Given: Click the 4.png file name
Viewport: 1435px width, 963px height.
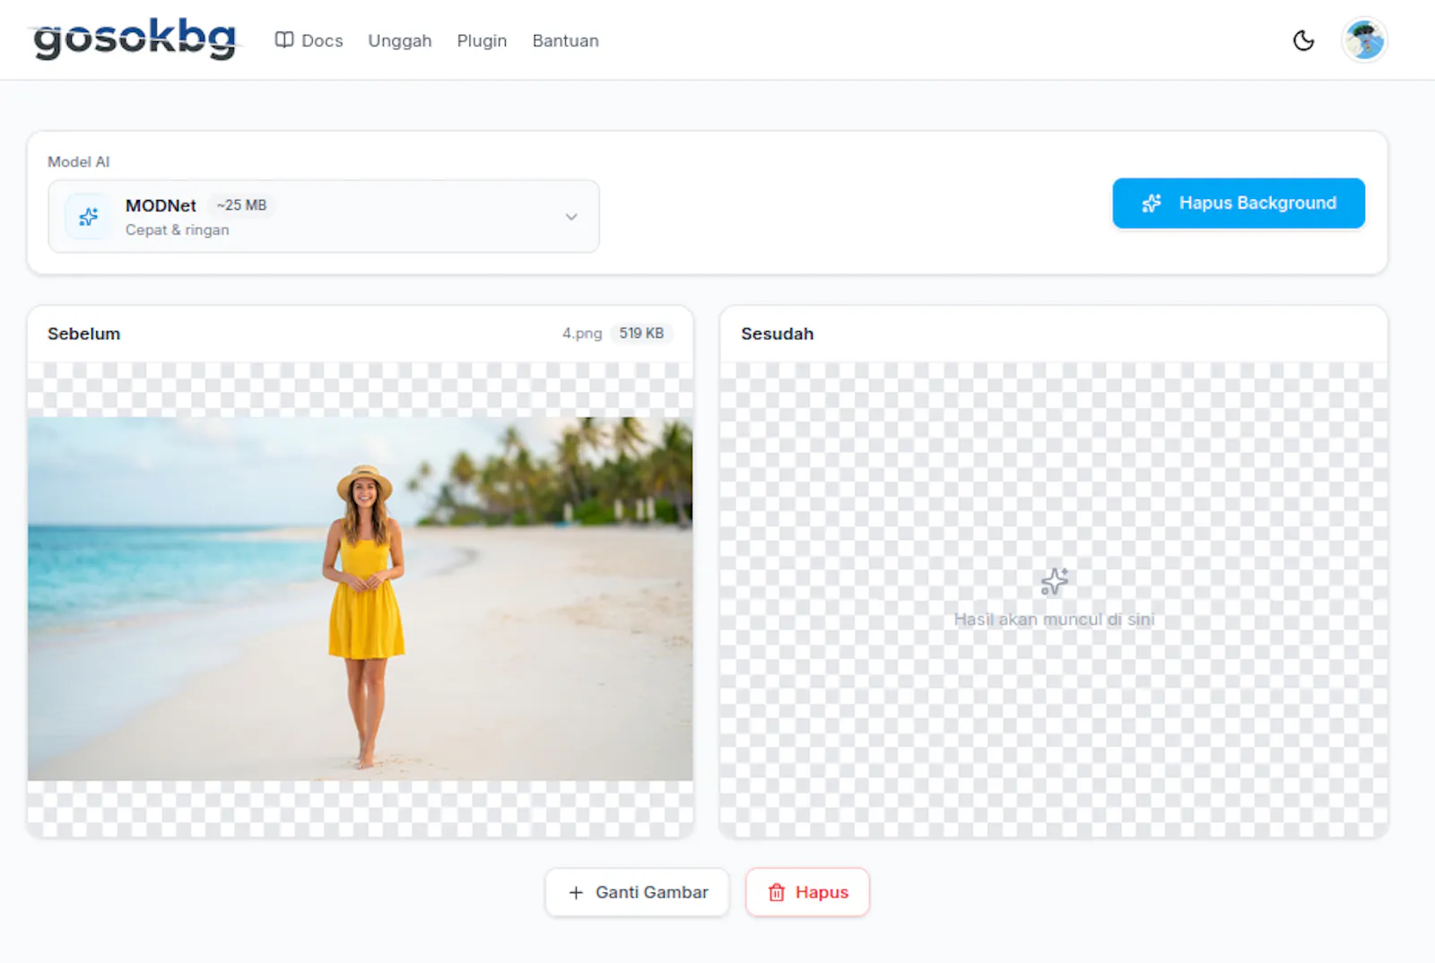Looking at the screenshot, I should pyautogui.click(x=582, y=334).
